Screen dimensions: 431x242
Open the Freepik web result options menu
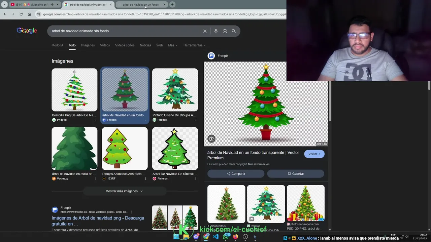(131, 212)
